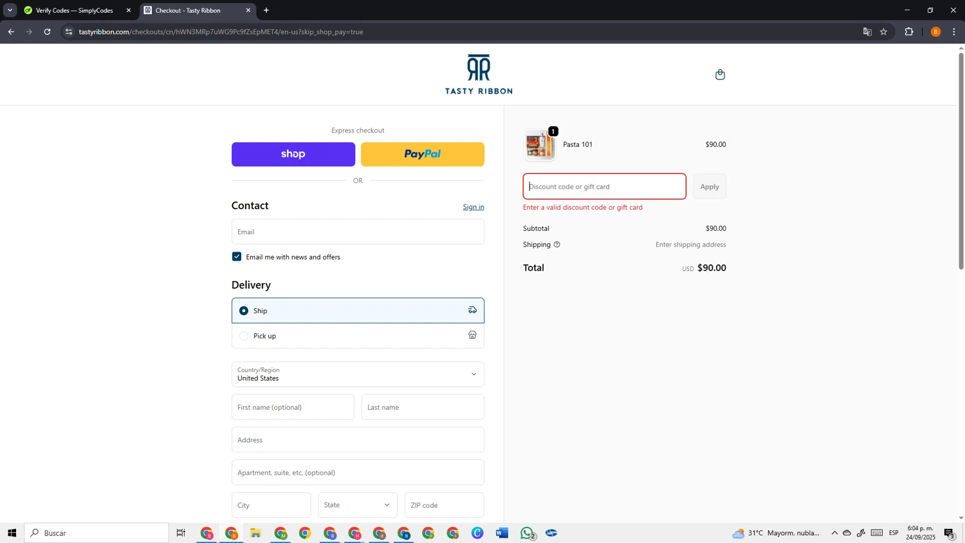Click the Pasta 101 product name
The height and width of the screenshot is (543, 965).
[x=578, y=145]
